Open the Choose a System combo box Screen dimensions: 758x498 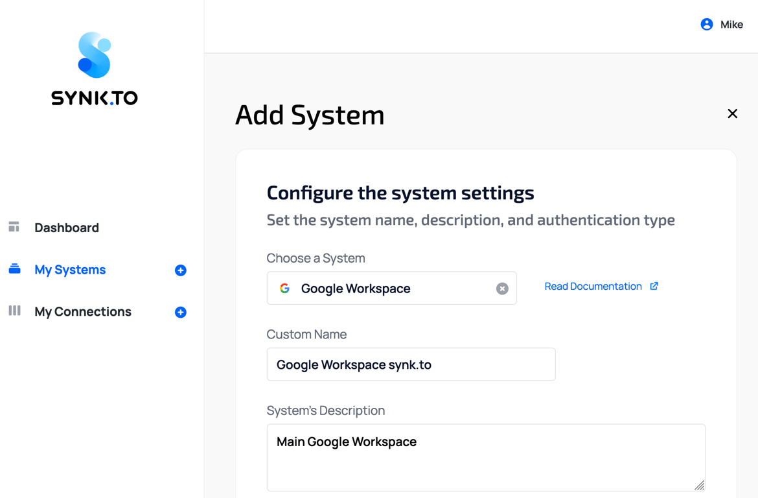click(391, 288)
